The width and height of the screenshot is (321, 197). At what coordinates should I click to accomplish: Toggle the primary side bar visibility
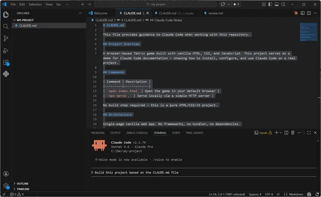[x=270, y=5]
